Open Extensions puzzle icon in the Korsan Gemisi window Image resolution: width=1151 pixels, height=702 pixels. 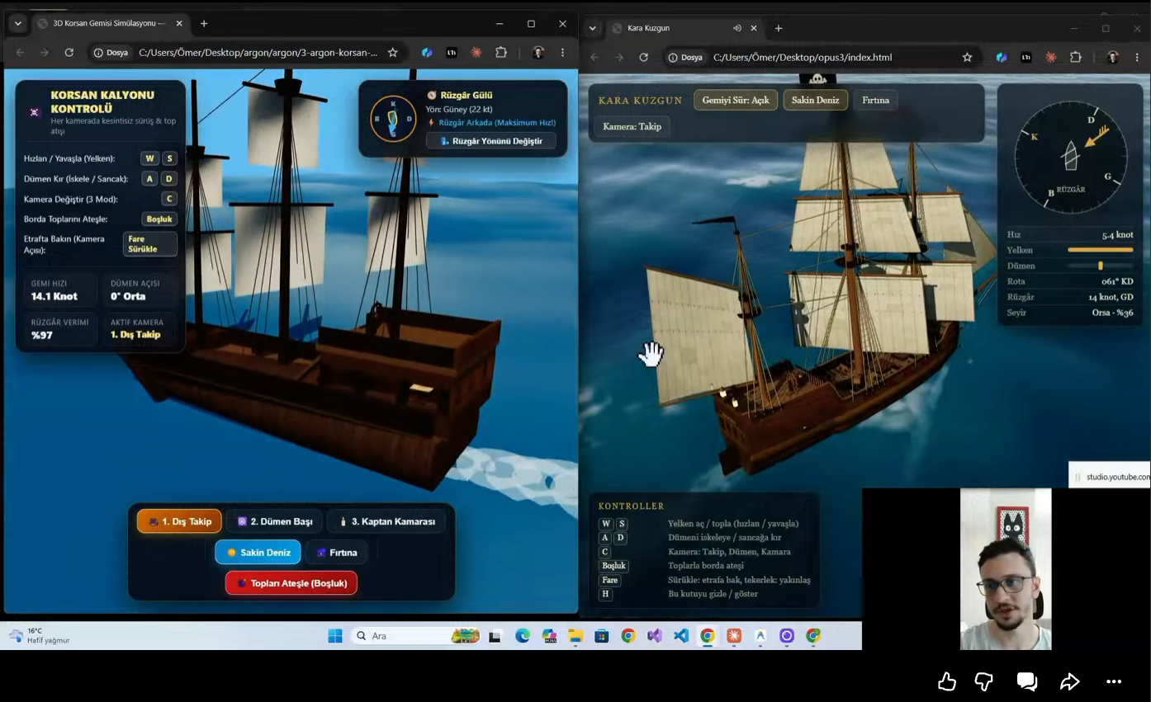(x=501, y=52)
